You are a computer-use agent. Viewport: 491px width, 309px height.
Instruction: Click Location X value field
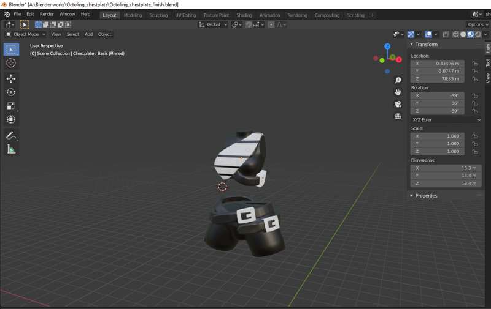438,64
